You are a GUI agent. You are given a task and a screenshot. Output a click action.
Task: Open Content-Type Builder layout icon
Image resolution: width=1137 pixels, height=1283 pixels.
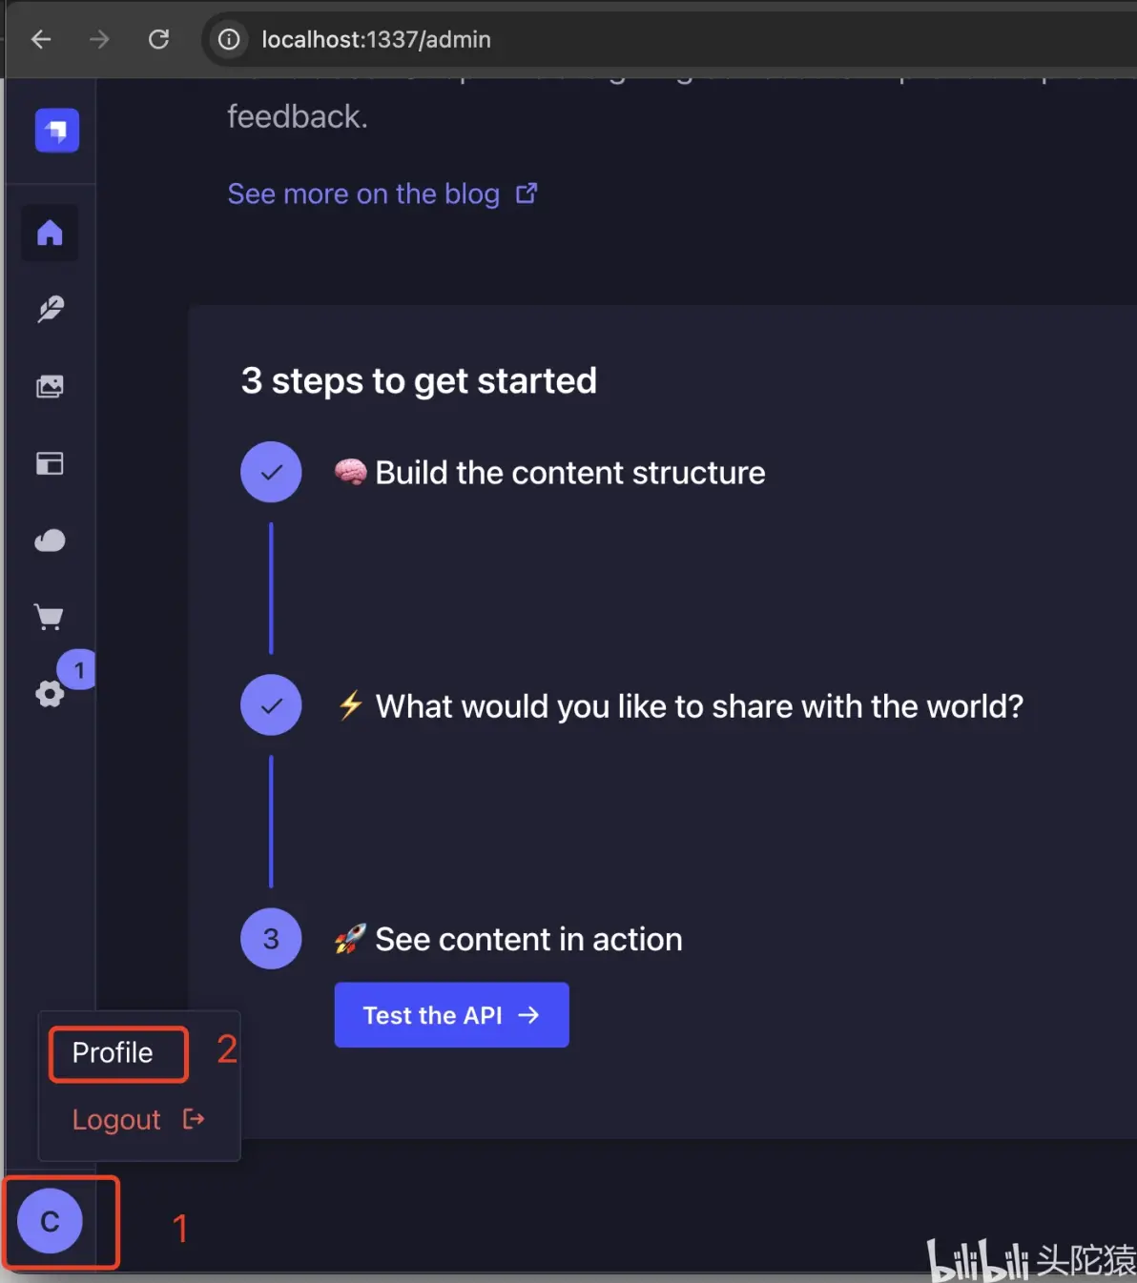pos(50,463)
